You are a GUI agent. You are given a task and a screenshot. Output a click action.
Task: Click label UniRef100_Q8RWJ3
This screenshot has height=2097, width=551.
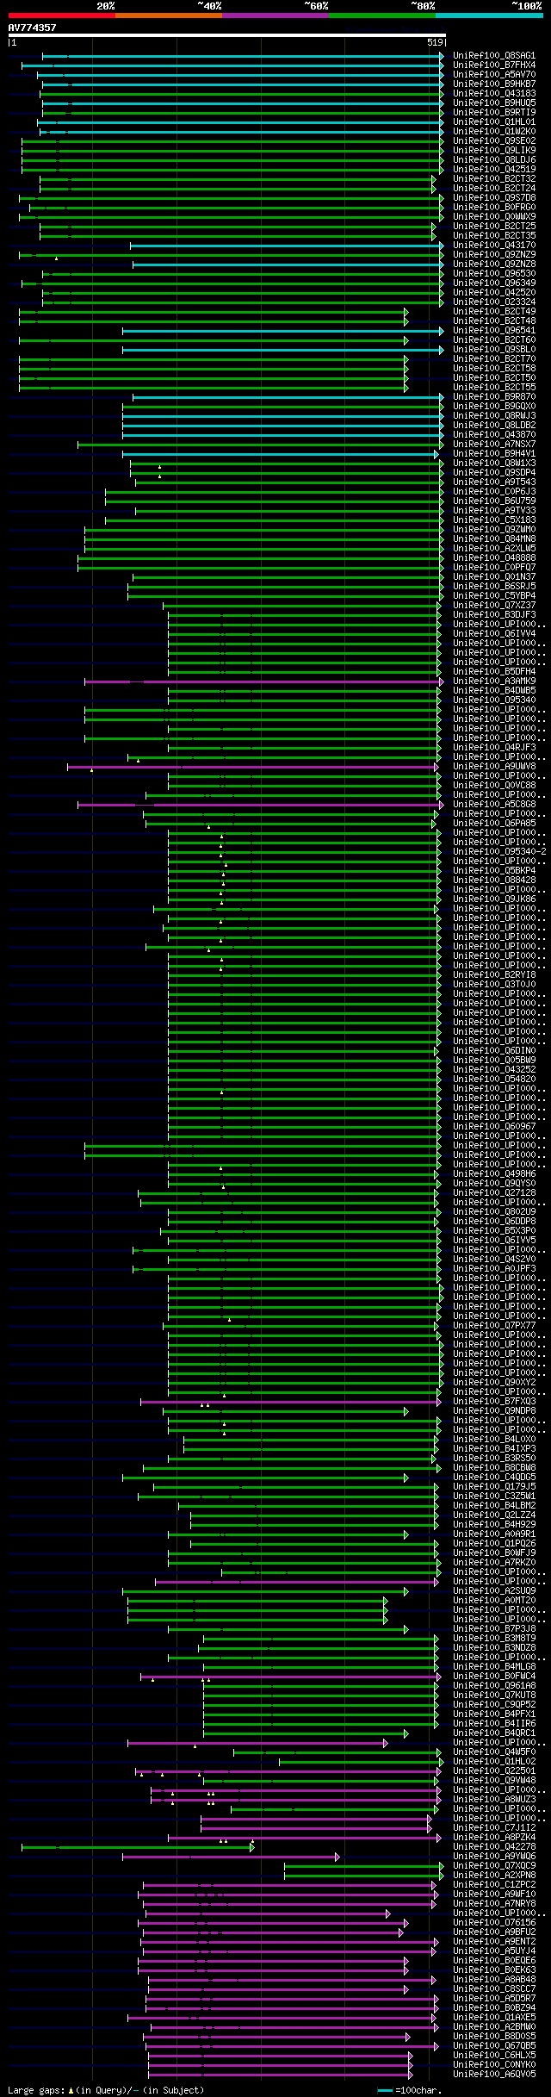tap(494, 416)
